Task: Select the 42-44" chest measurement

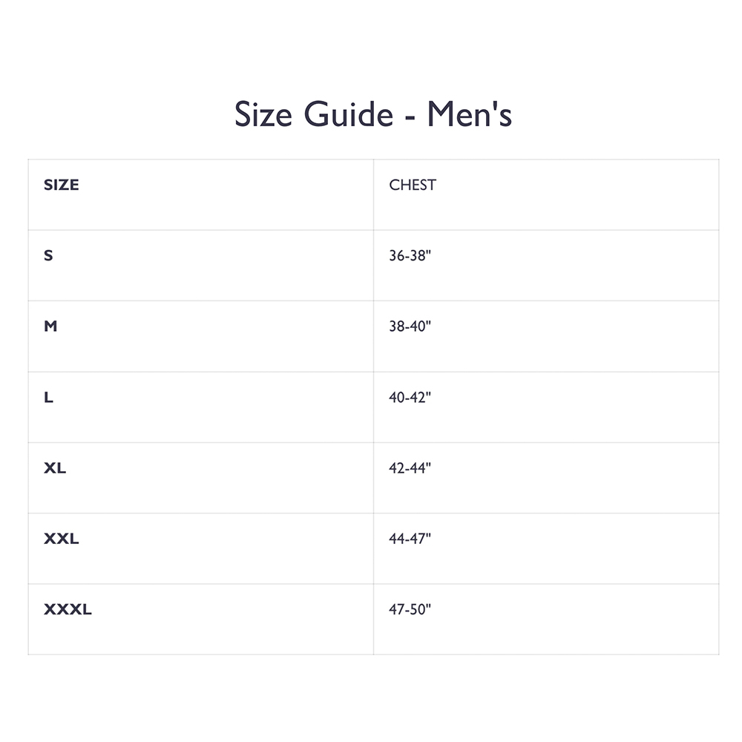Action: pos(410,467)
